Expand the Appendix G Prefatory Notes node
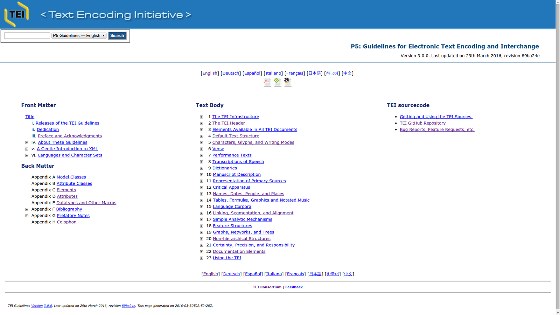 [x=27, y=216]
